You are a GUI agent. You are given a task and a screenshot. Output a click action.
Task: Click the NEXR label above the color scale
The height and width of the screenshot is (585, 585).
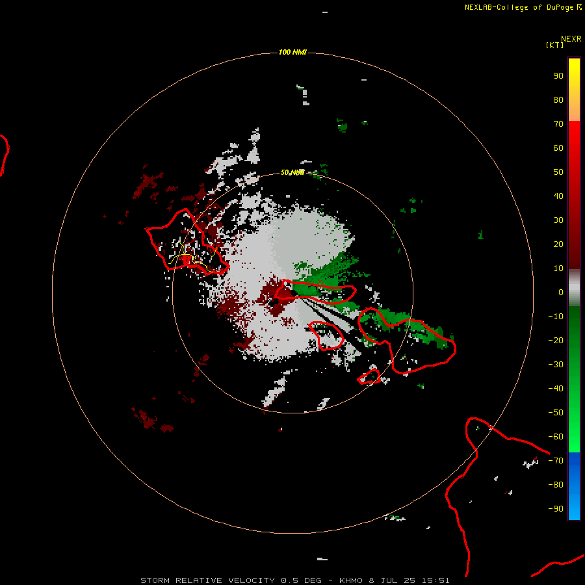click(571, 39)
